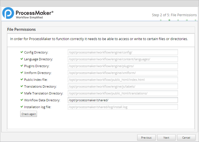Image resolution: width=199 pixels, height=142 pixels.
Task: Click the Installation log file path field
Action: (x=123, y=107)
